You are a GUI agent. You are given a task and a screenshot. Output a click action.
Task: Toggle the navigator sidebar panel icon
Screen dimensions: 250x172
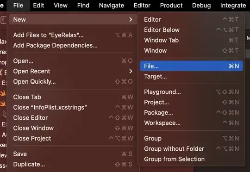4,20
